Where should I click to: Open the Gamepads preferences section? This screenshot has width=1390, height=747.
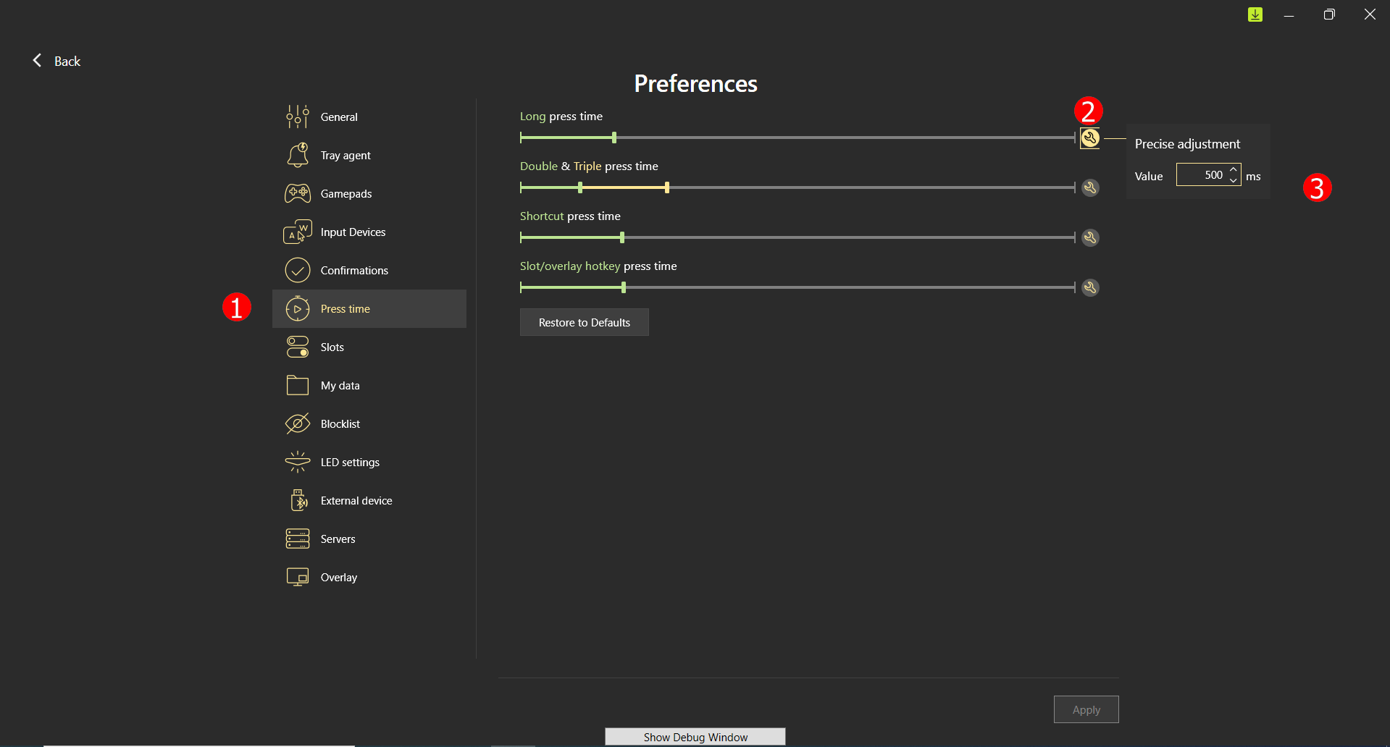click(346, 194)
